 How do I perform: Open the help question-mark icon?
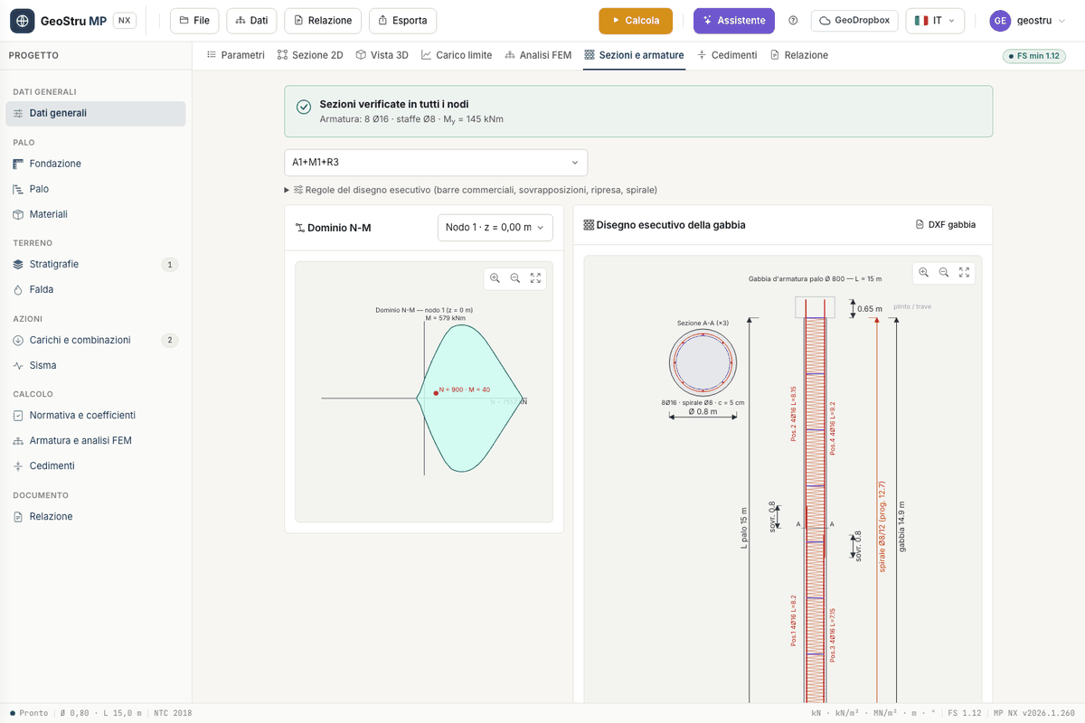coord(793,21)
